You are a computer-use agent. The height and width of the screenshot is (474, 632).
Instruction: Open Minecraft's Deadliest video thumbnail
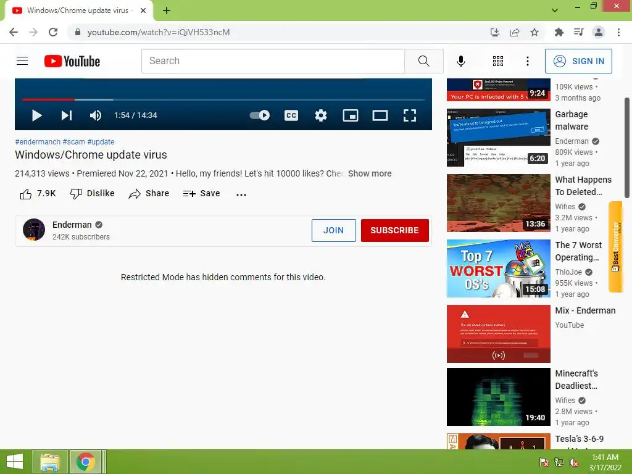click(x=498, y=397)
